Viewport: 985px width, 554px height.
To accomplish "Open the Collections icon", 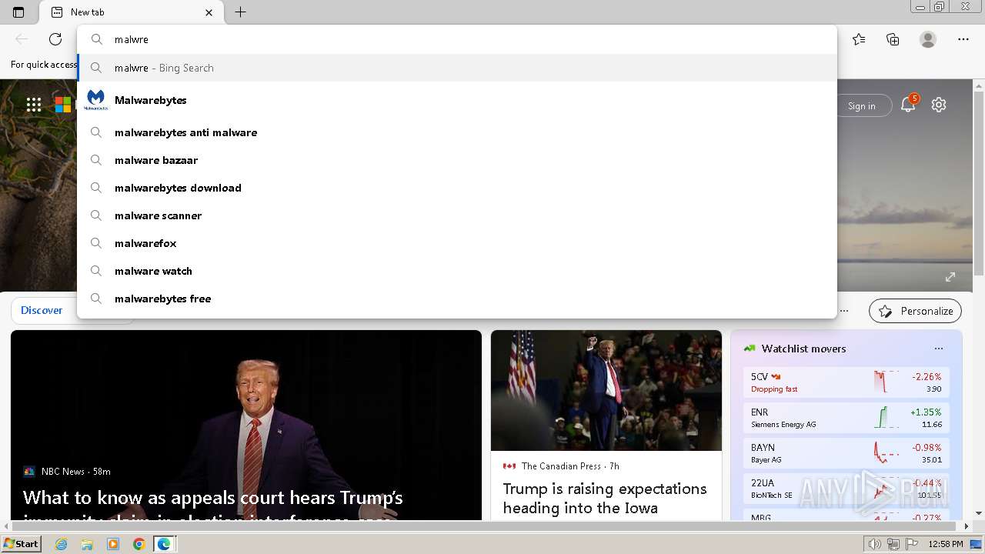I will 893,39.
